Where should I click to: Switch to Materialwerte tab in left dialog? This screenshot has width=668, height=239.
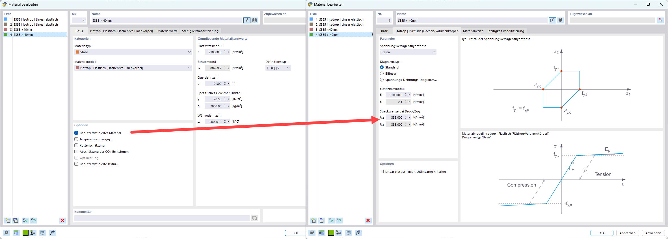coord(167,31)
